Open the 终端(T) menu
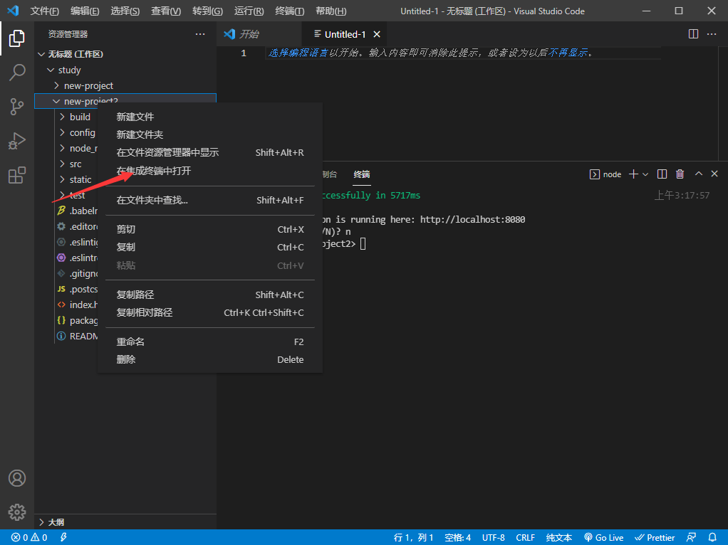Image resolution: width=728 pixels, height=545 pixels. [x=289, y=11]
